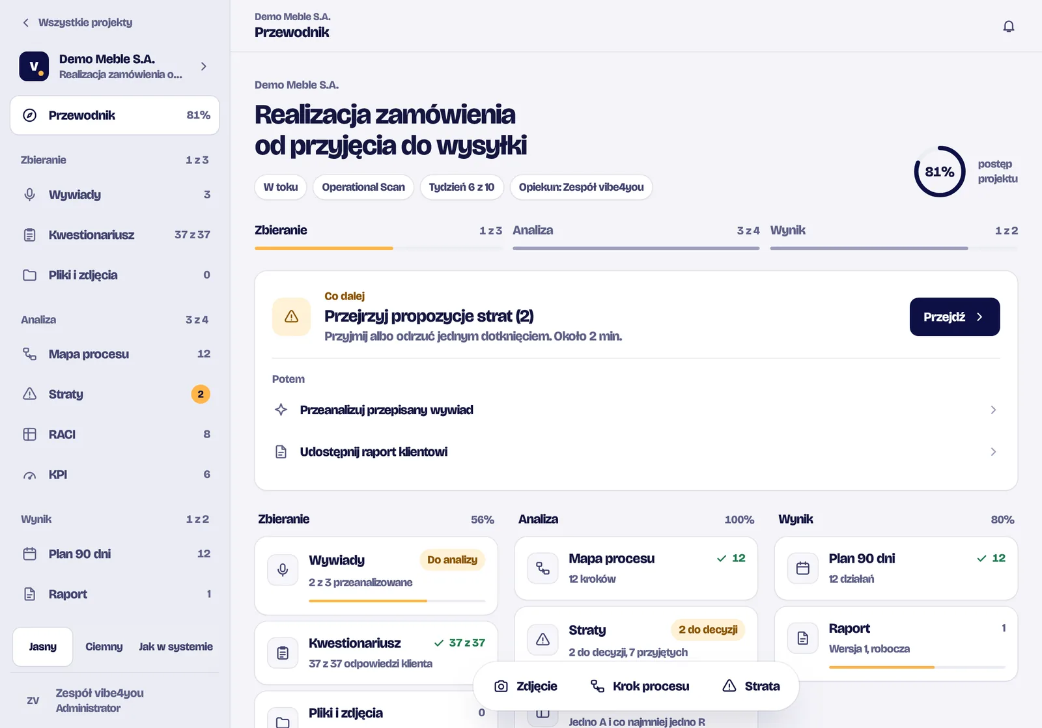Click the Straty warning icon in sidebar
The image size is (1042, 728).
click(x=29, y=394)
